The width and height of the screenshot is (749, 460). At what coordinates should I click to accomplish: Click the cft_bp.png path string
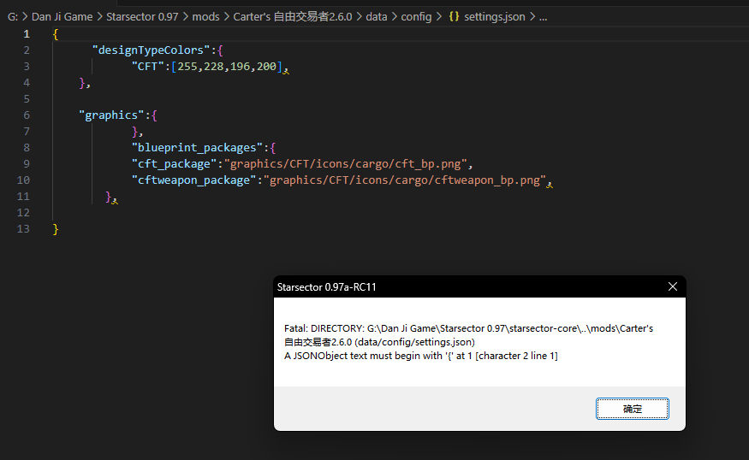[x=345, y=164]
